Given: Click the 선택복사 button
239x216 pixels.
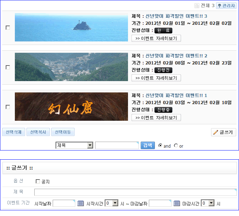Looking at the screenshot, I should 38,132.
